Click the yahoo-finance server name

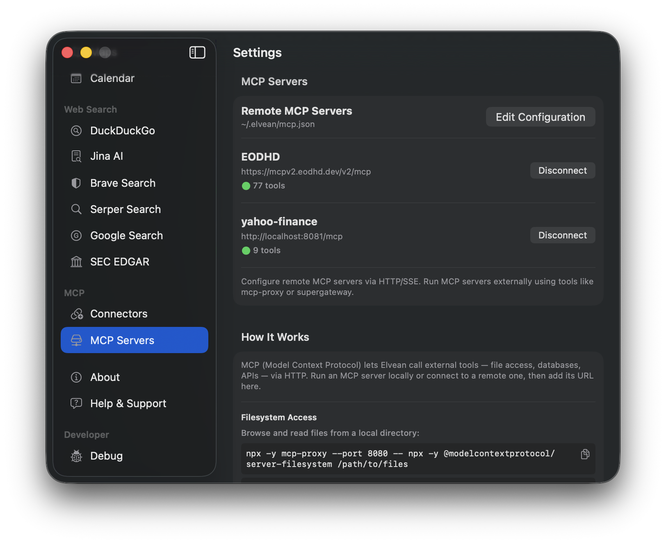coord(279,222)
